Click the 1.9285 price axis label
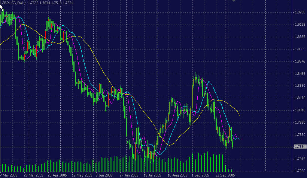The height and width of the screenshot is (178, 307). point(300,12)
